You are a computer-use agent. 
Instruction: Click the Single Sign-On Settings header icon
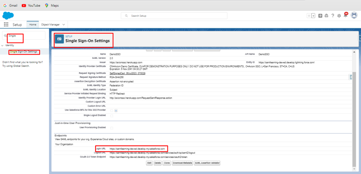[x=59, y=39]
